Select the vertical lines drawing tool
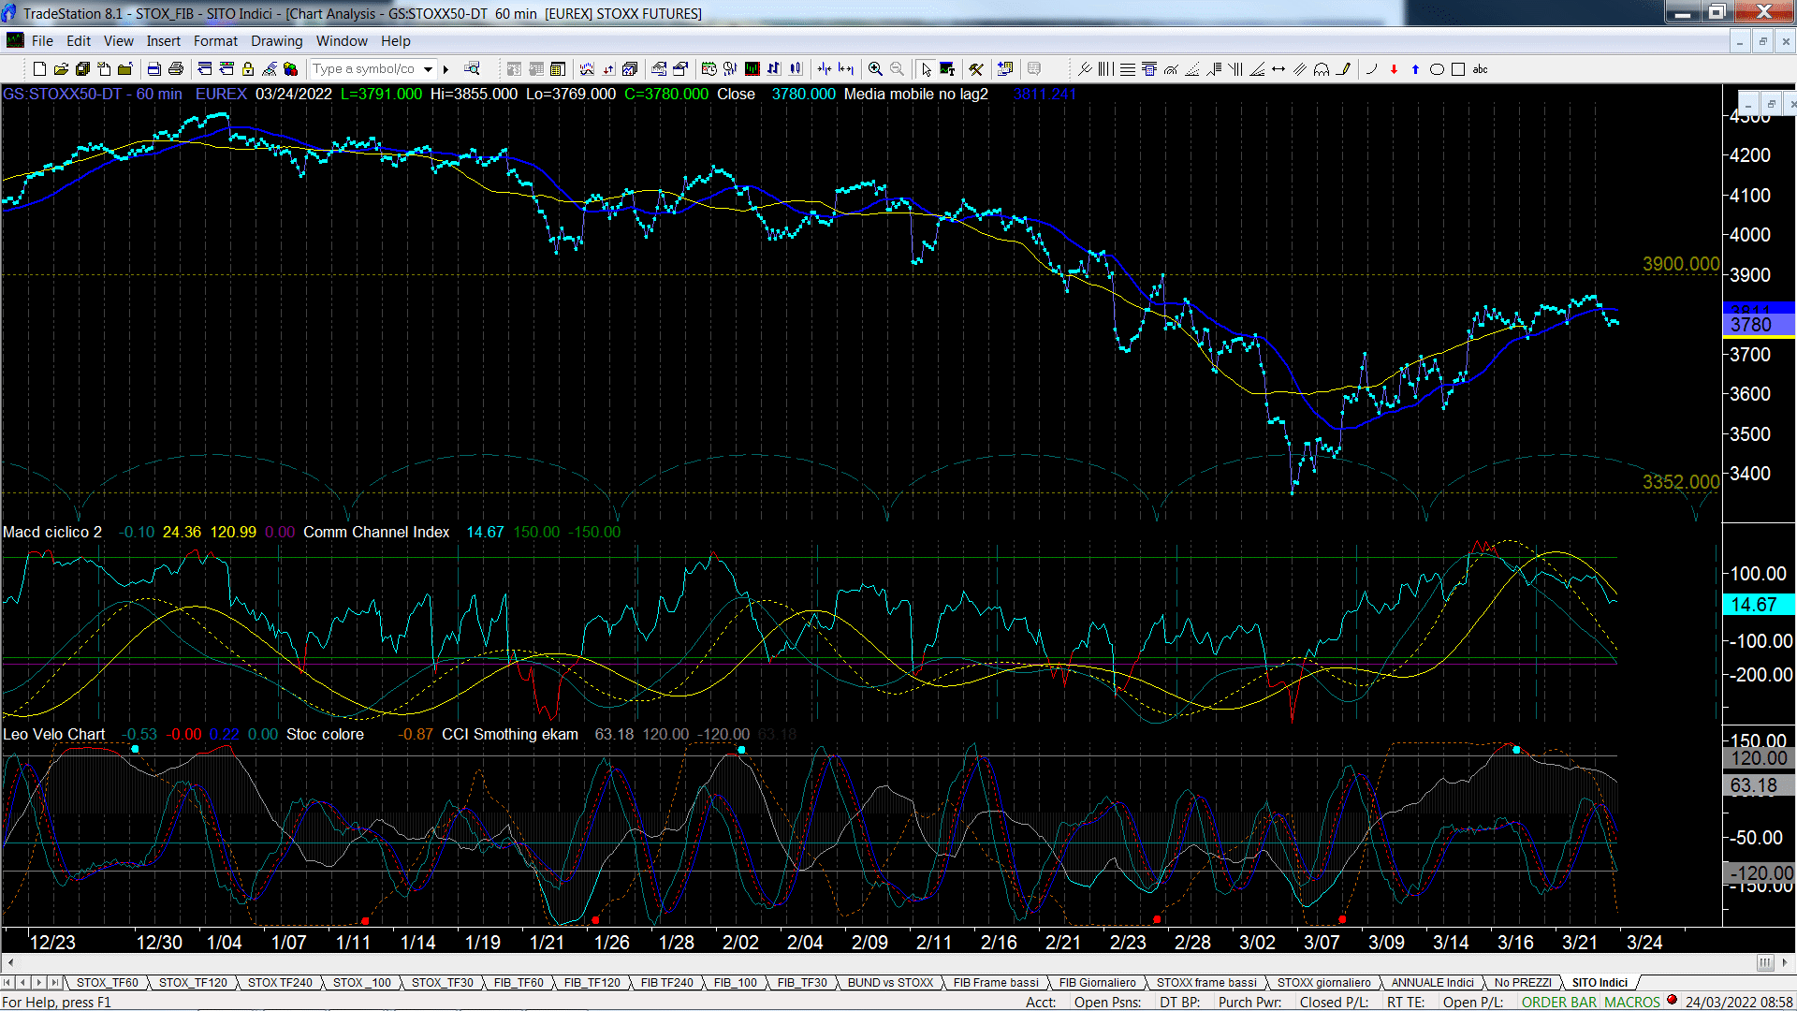This screenshot has height=1011, width=1797. pyautogui.click(x=1106, y=68)
